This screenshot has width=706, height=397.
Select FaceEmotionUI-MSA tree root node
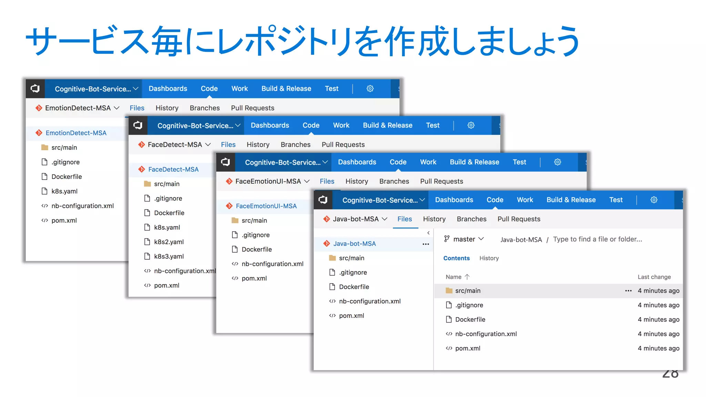coord(266,206)
